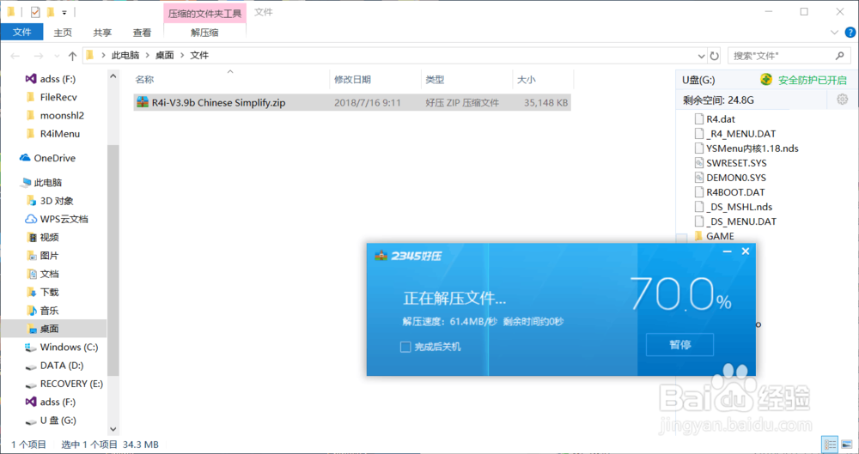Select the 桌面 item in the navigation pane

coord(53,329)
